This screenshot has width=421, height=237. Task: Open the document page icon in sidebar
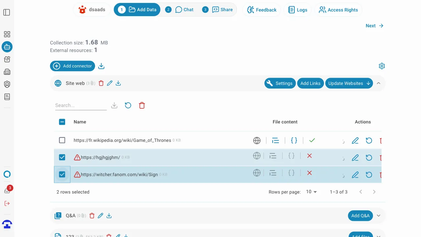click(x=7, y=97)
